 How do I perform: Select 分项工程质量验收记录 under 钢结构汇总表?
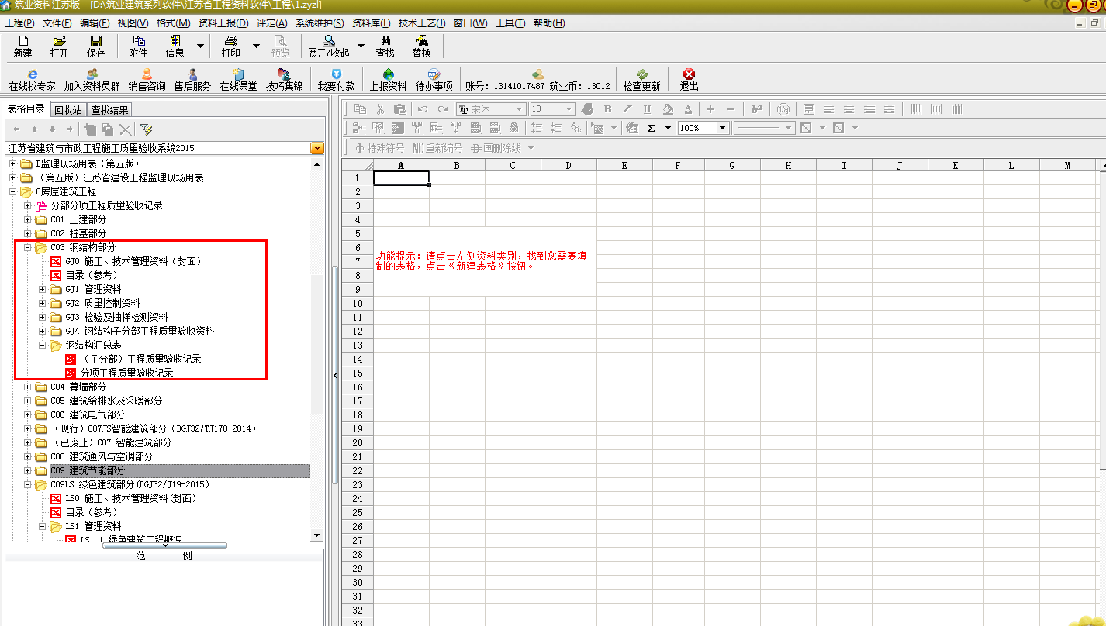pyautogui.click(x=126, y=373)
